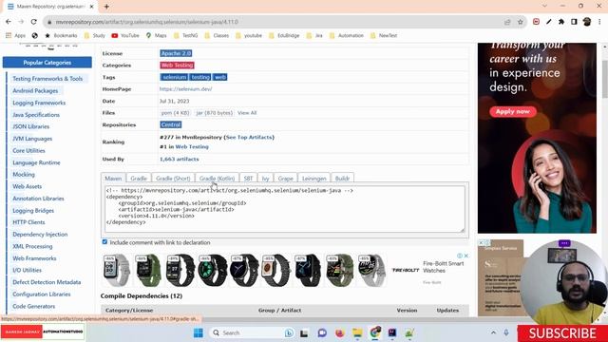Click the Apache 2.0 license badge
The height and width of the screenshot is (342, 608).
(x=176, y=53)
